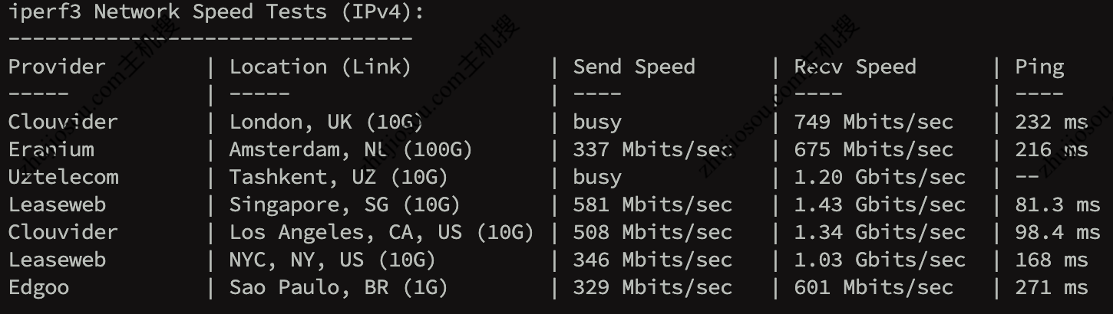Image resolution: width=1113 pixels, height=314 pixels.
Task: Click the Uztelecom provider name
Action: point(63,178)
